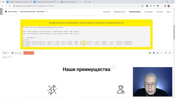Expand the Ещё dropdown menu
The height and width of the screenshot is (98, 175).
pyautogui.click(x=169, y=12)
